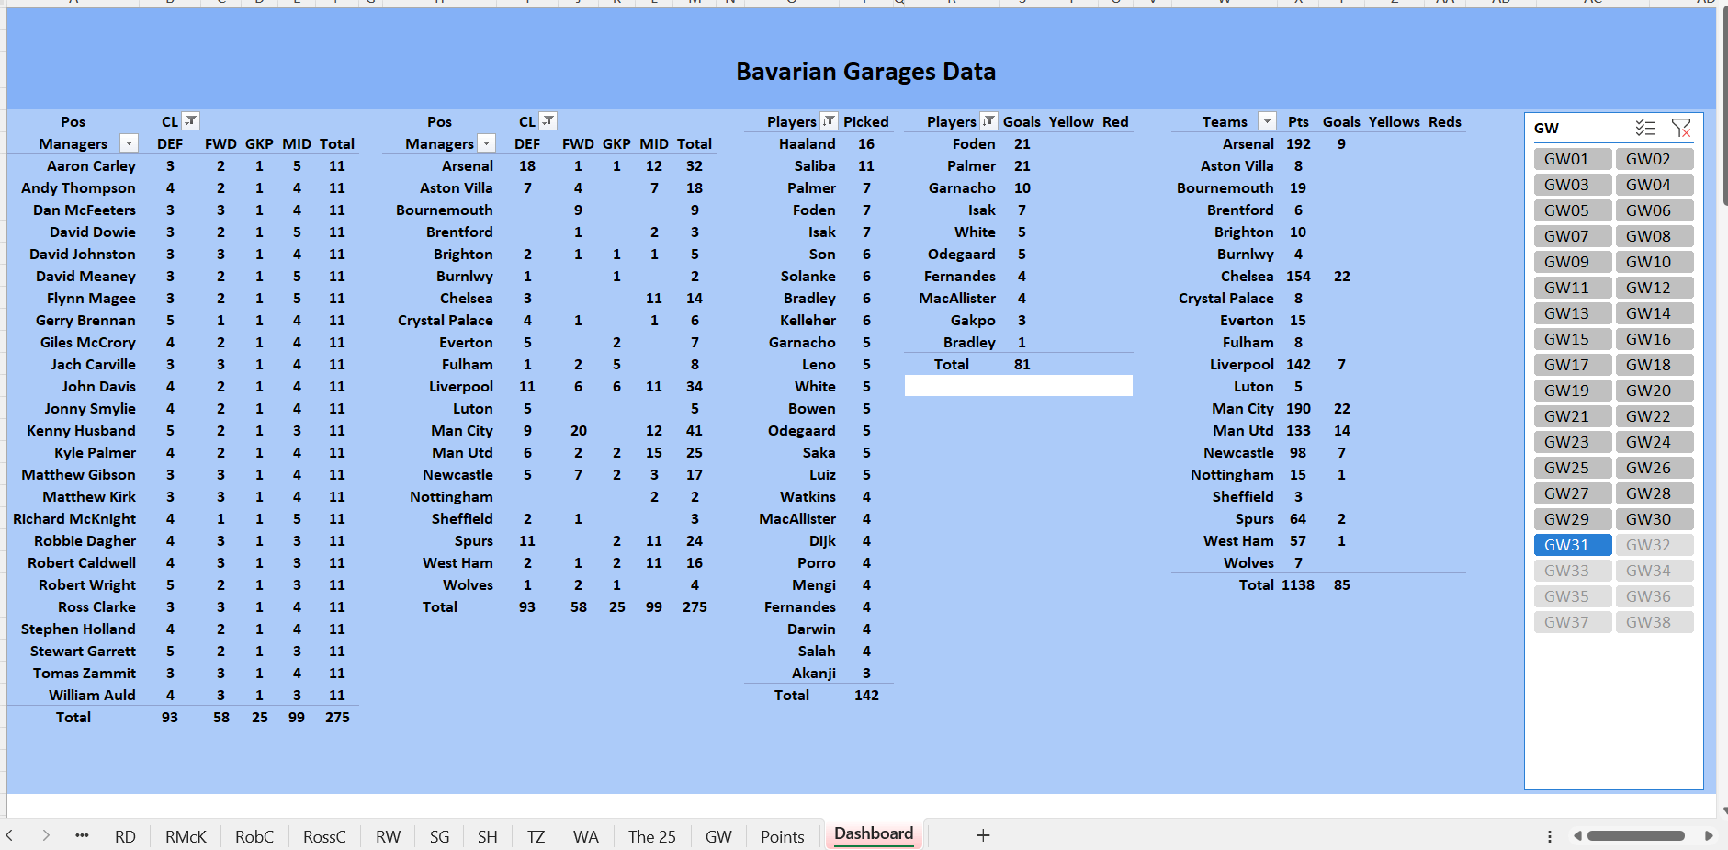Select GW30 in the slicer
Viewport: 1728px width, 850px height.
point(1655,519)
